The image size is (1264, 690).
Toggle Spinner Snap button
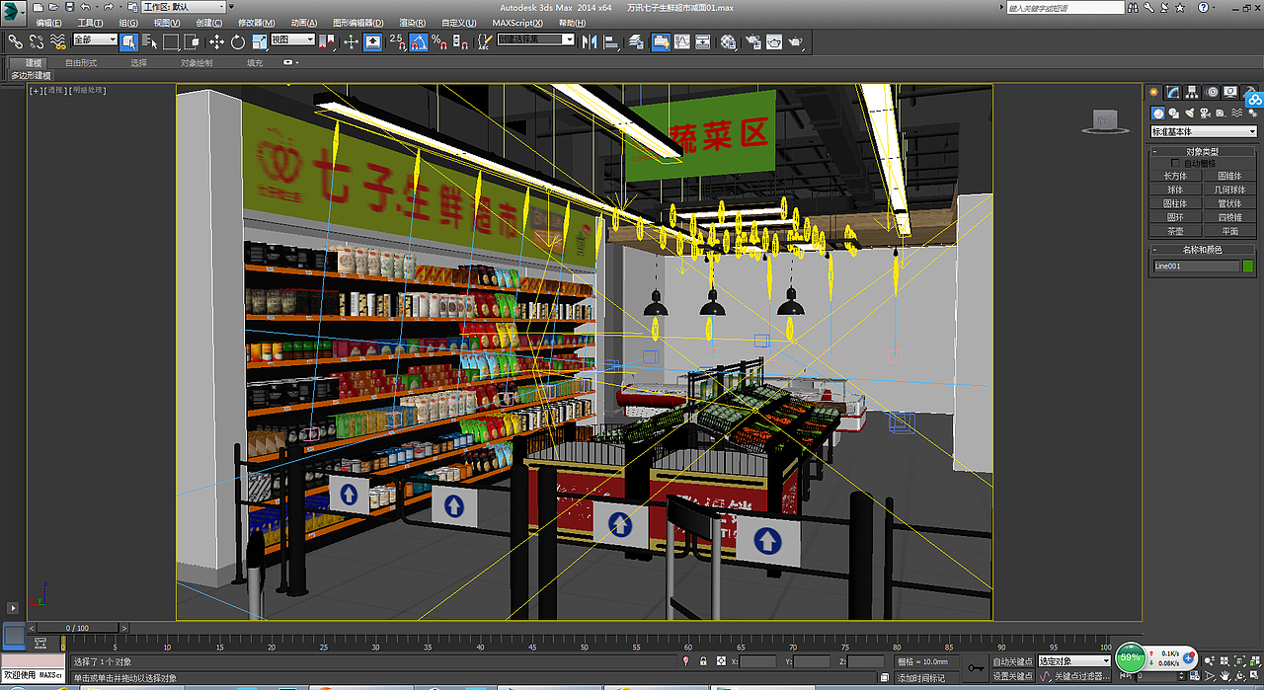(460, 41)
